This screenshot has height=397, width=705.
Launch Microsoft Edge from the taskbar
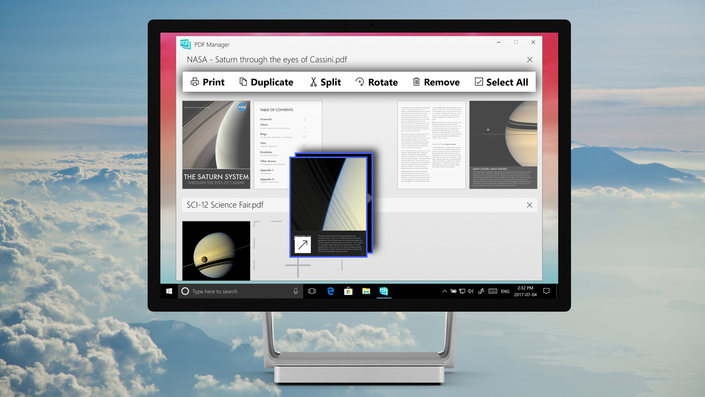click(330, 291)
